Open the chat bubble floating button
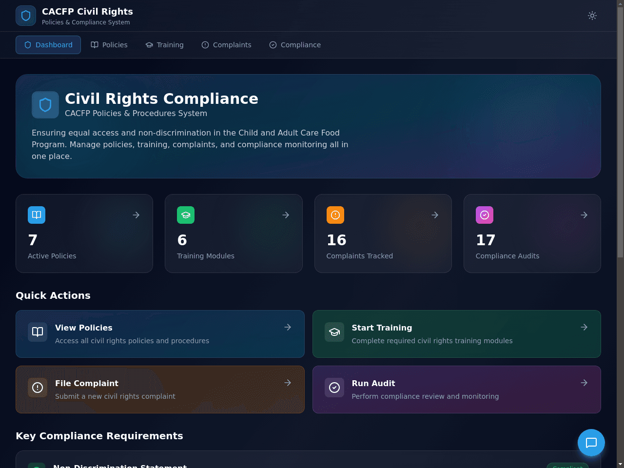 coord(591,443)
